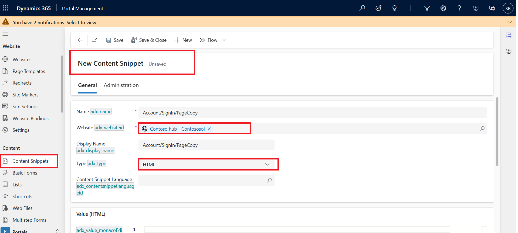Screen dimensions: 518x233
Task: Click the back arrow in command bar
Action: coord(80,40)
